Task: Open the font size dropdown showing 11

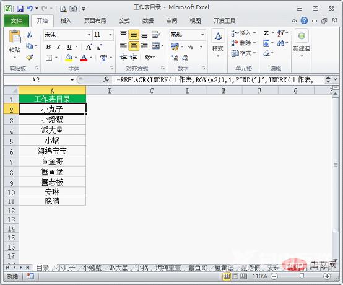Action: (110, 35)
